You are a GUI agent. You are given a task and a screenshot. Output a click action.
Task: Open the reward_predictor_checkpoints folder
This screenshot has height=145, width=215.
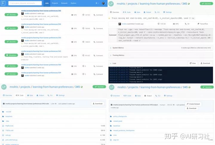click(x=124, y=130)
